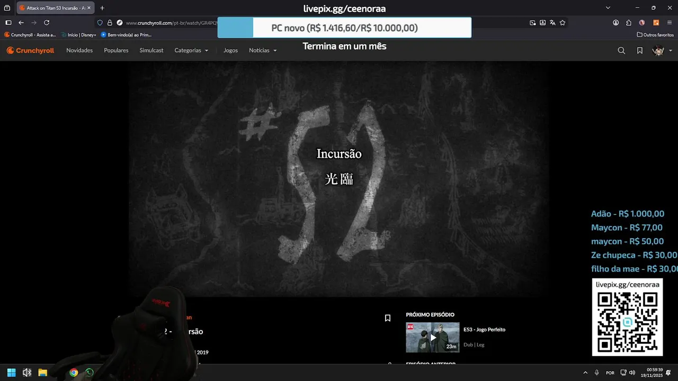Click the orange extension icon in toolbar
The height and width of the screenshot is (381, 678).
pyautogui.click(x=656, y=23)
